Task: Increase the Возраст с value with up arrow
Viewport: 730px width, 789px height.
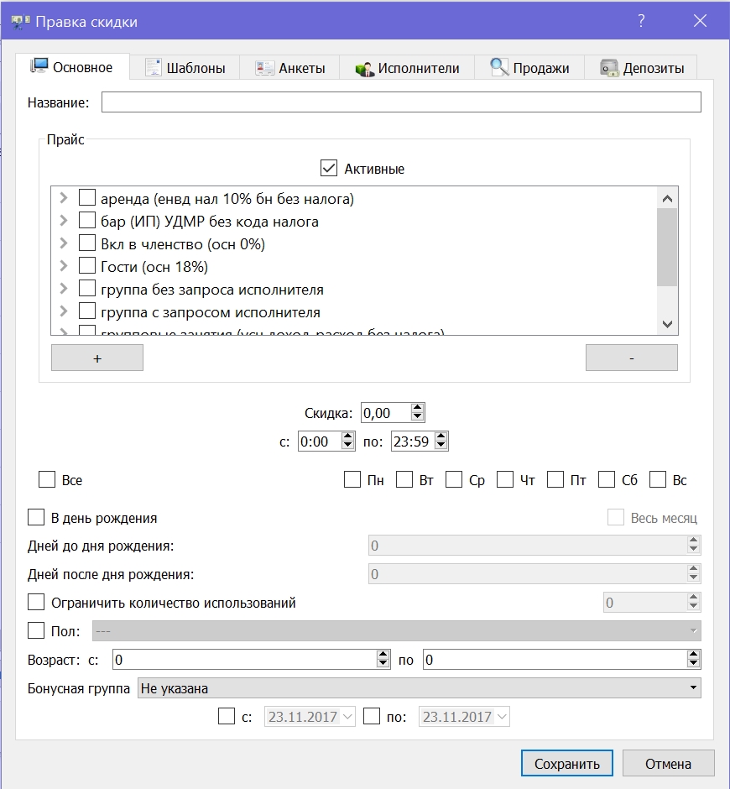Action: coord(383,655)
